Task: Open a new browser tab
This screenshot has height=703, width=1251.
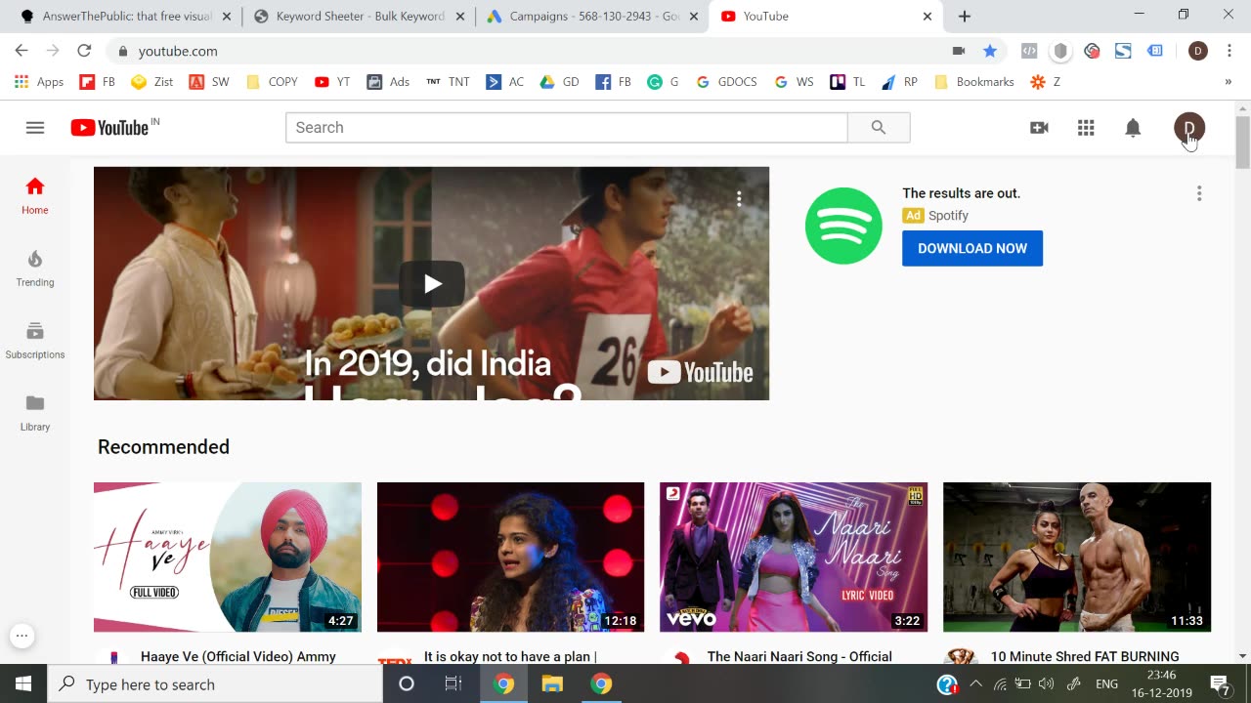Action: point(965,17)
